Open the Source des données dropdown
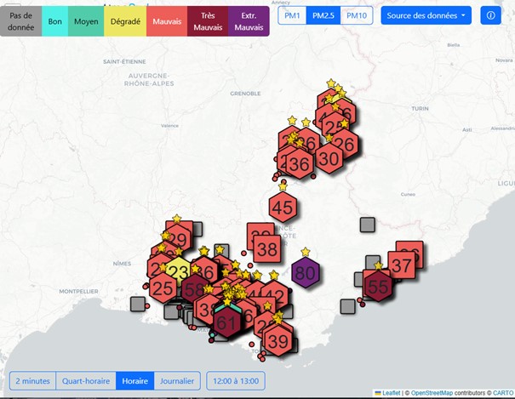This screenshot has height=399, width=515. tap(426, 15)
